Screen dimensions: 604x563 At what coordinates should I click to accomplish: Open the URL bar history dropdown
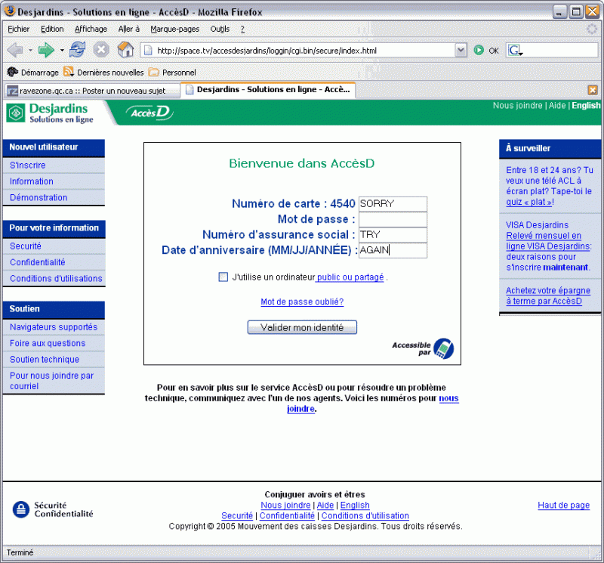461,50
